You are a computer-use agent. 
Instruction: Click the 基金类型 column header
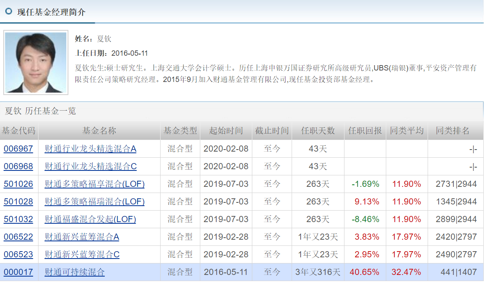[180, 131]
